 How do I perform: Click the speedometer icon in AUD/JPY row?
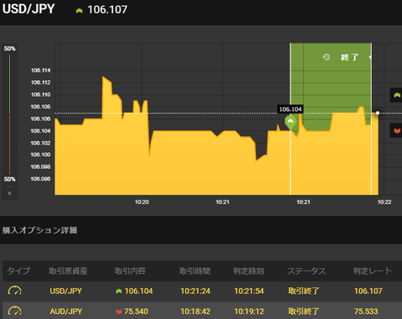point(14,311)
